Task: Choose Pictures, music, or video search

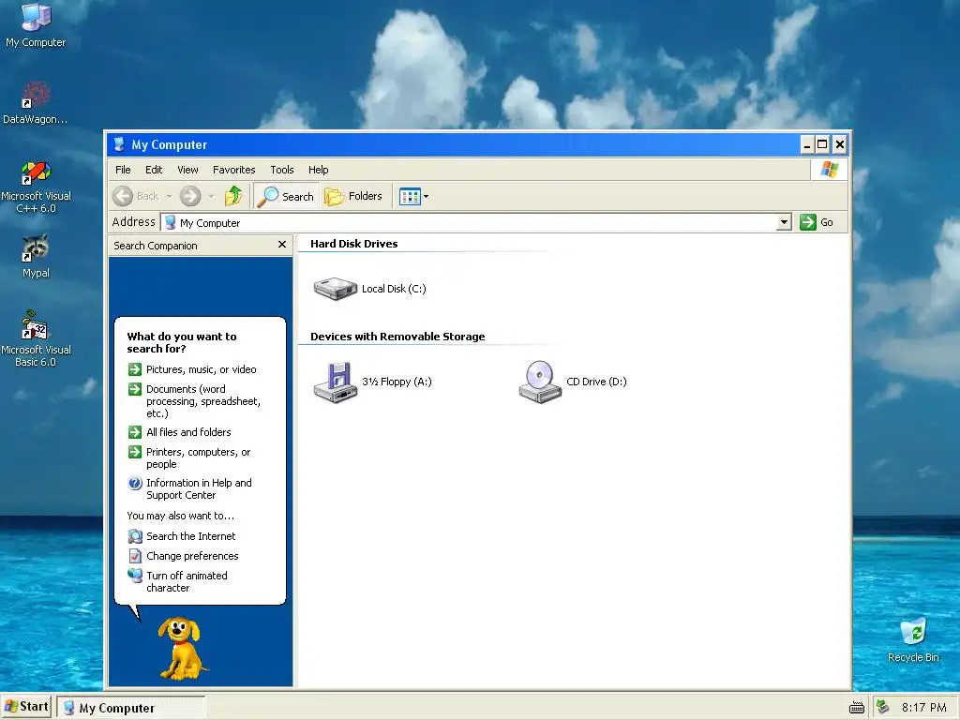Action: [201, 369]
